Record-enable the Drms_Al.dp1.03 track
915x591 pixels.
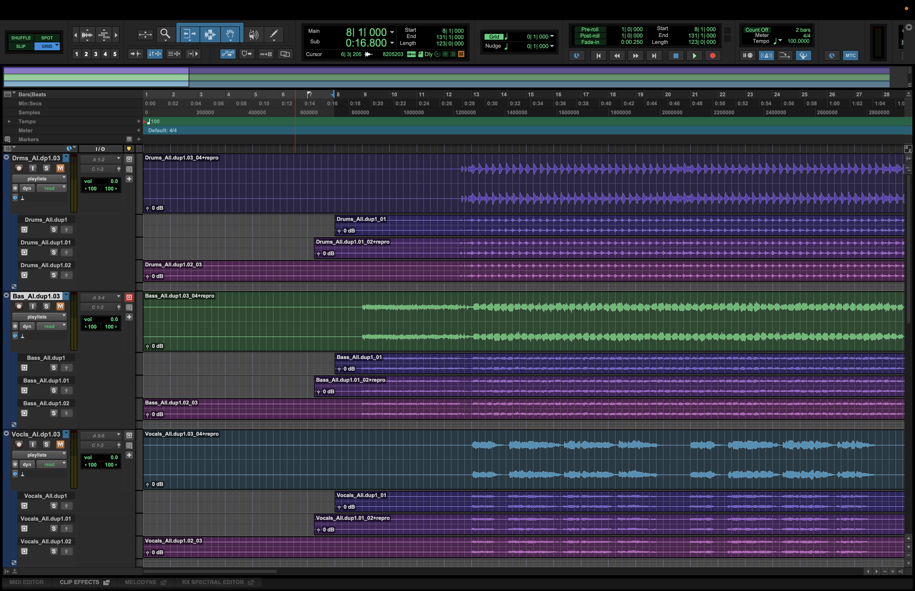click(x=19, y=168)
